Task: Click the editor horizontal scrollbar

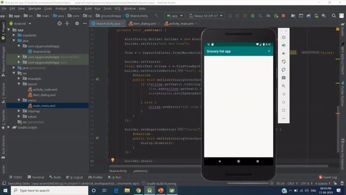Action: (x=218, y=166)
